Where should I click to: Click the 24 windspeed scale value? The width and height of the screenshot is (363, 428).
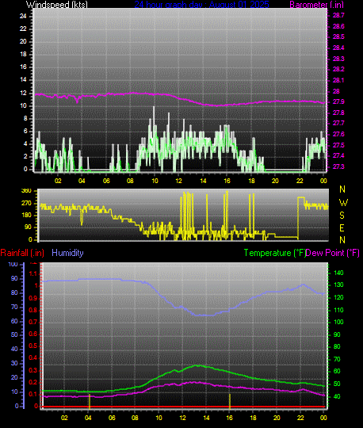(x=23, y=16)
